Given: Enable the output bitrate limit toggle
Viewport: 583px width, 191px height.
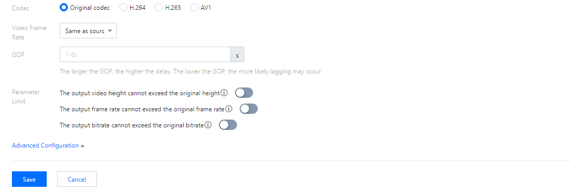Looking at the screenshot, I should [228, 125].
